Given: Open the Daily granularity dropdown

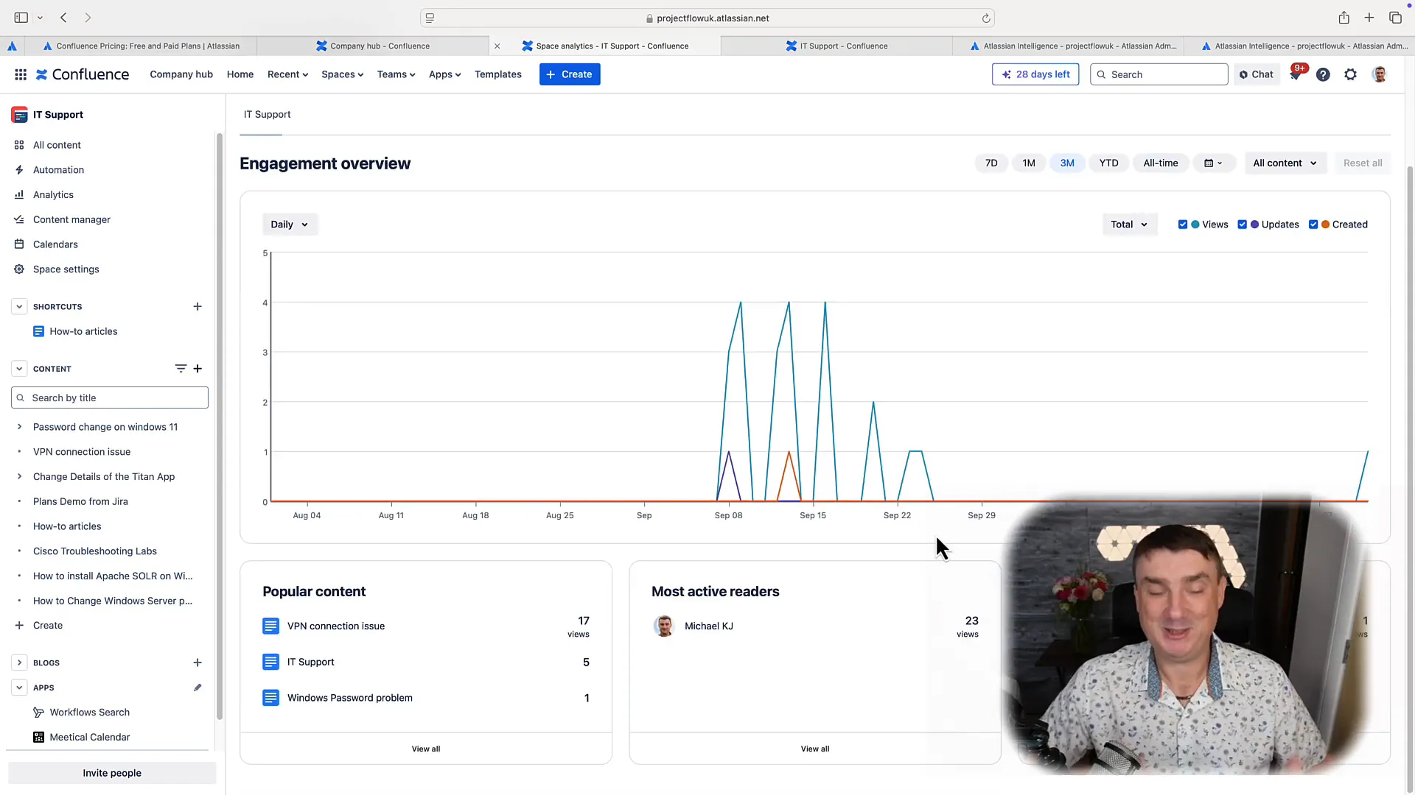Looking at the screenshot, I should click(290, 225).
